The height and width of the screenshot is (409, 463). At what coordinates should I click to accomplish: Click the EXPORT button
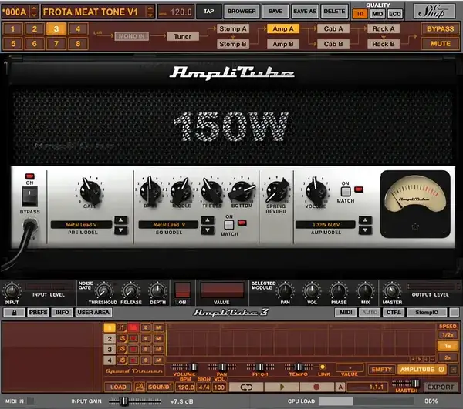coord(441,387)
